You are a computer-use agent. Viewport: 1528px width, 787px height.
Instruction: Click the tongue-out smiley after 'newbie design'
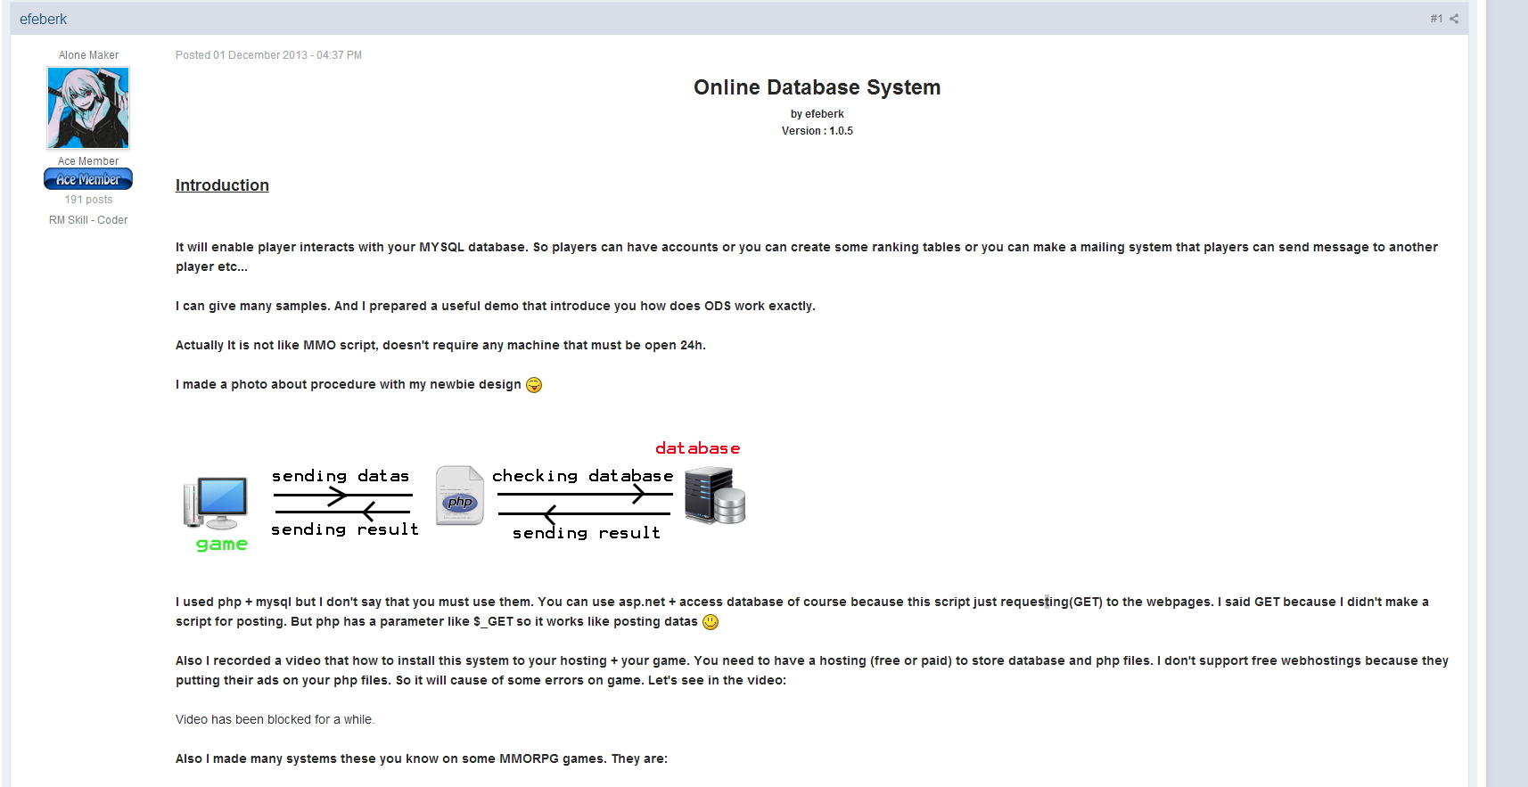(x=534, y=385)
